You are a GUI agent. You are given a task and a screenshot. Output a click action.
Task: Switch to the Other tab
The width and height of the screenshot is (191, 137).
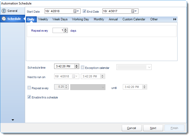(154, 19)
